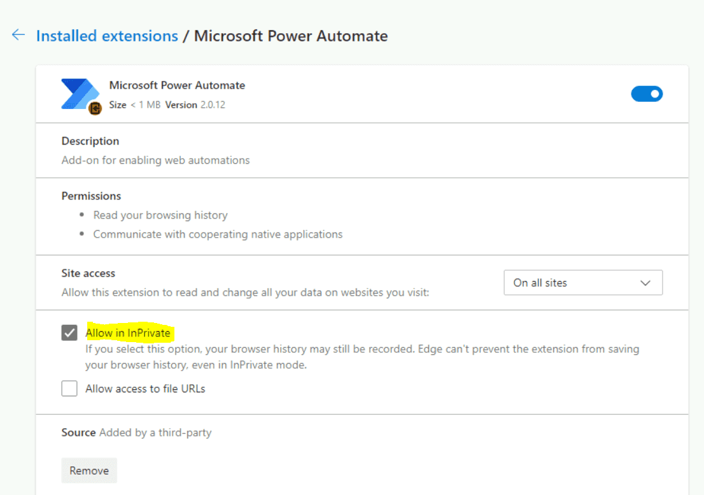Click the 'Size < 1 MB' text
The width and height of the screenshot is (704, 495).
[135, 104]
